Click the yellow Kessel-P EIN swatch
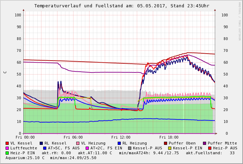243x164 pixels. click(x=170, y=148)
